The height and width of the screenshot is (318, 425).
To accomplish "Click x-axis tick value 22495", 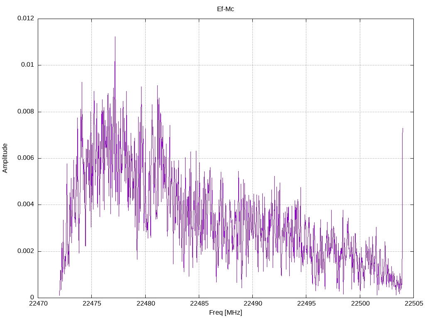I will [306, 304].
